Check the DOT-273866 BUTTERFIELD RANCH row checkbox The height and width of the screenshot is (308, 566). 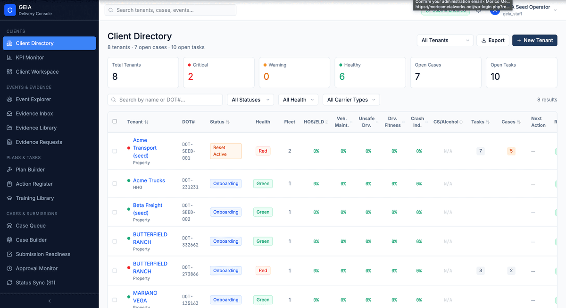(115, 271)
